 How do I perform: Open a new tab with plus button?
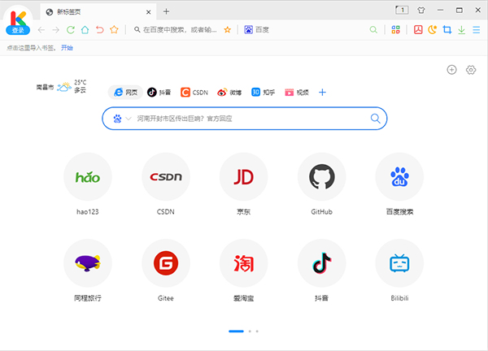(167, 11)
